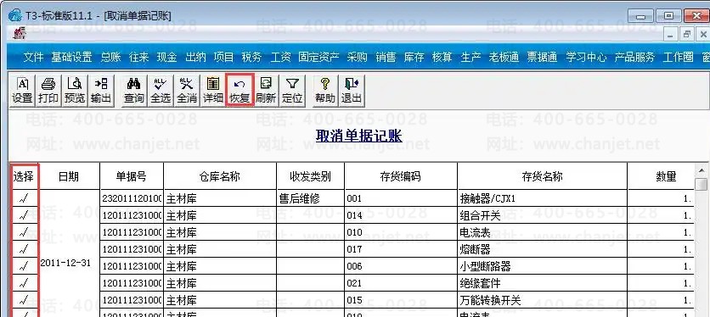The width and height of the screenshot is (710, 317).
Task: Click the small app icon below title bar
Action: [20, 33]
